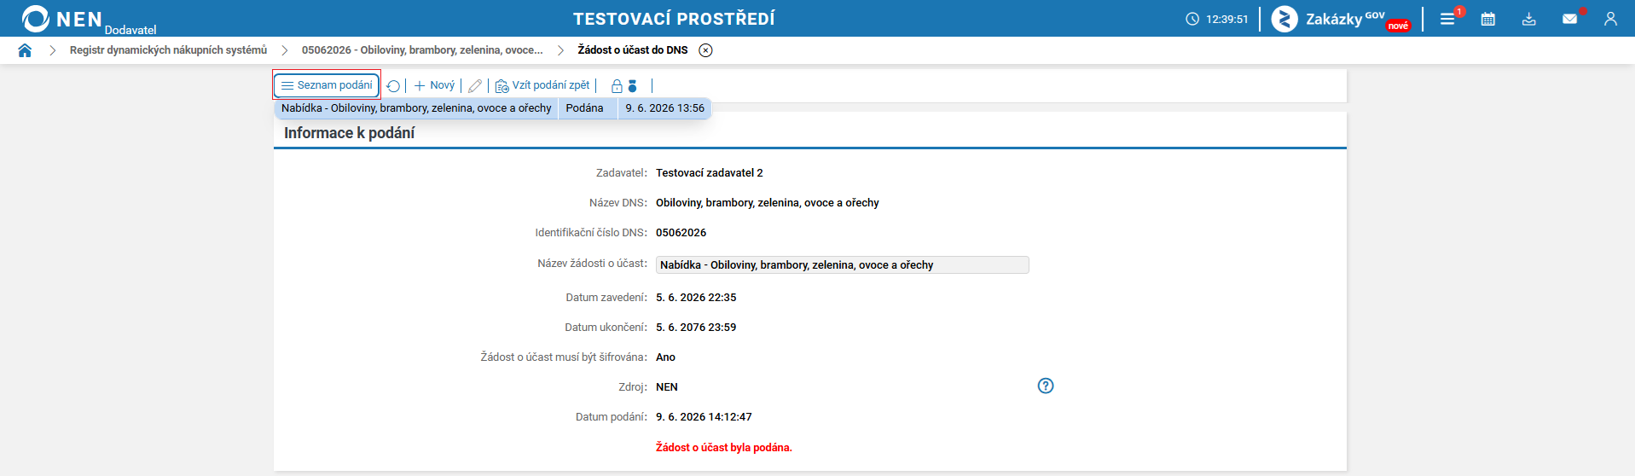Screen dimensions: 1635x476
Task: Click the Zdroj value NEN
Action: (x=667, y=387)
